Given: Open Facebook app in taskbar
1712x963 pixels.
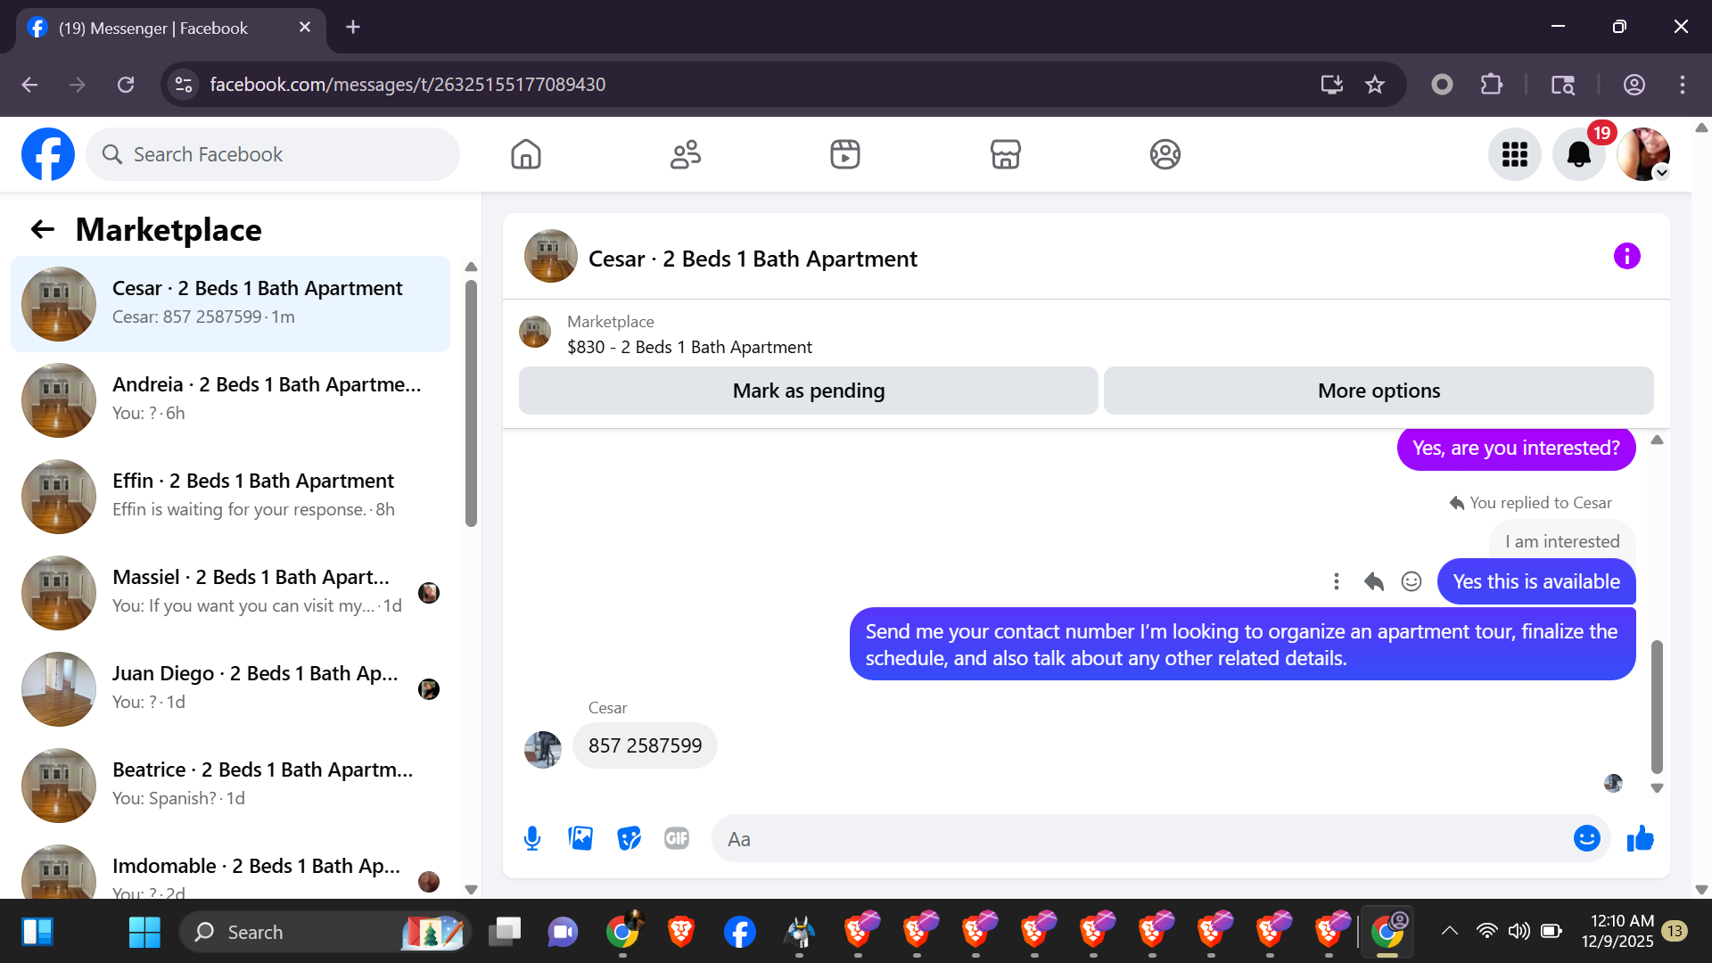Looking at the screenshot, I should (x=740, y=933).
